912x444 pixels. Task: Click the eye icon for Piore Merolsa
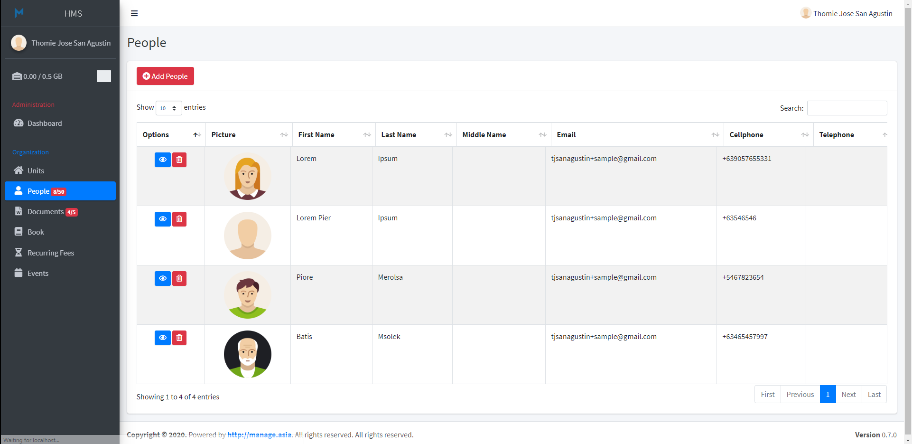(162, 279)
